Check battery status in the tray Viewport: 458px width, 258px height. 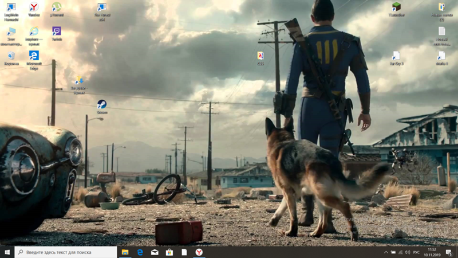(x=393, y=252)
